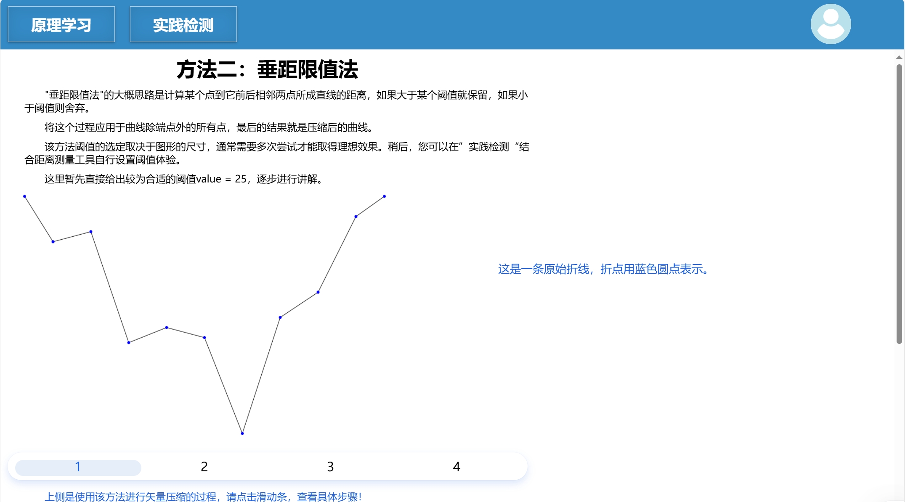Click the second blue vertex from left
This screenshot has height=502, width=905.
point(53,242)
